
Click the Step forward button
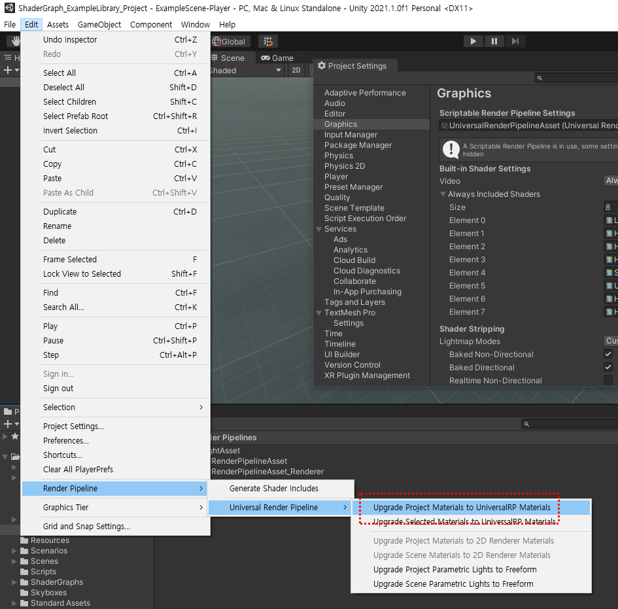pyautogui.click(x=515, y=41)
